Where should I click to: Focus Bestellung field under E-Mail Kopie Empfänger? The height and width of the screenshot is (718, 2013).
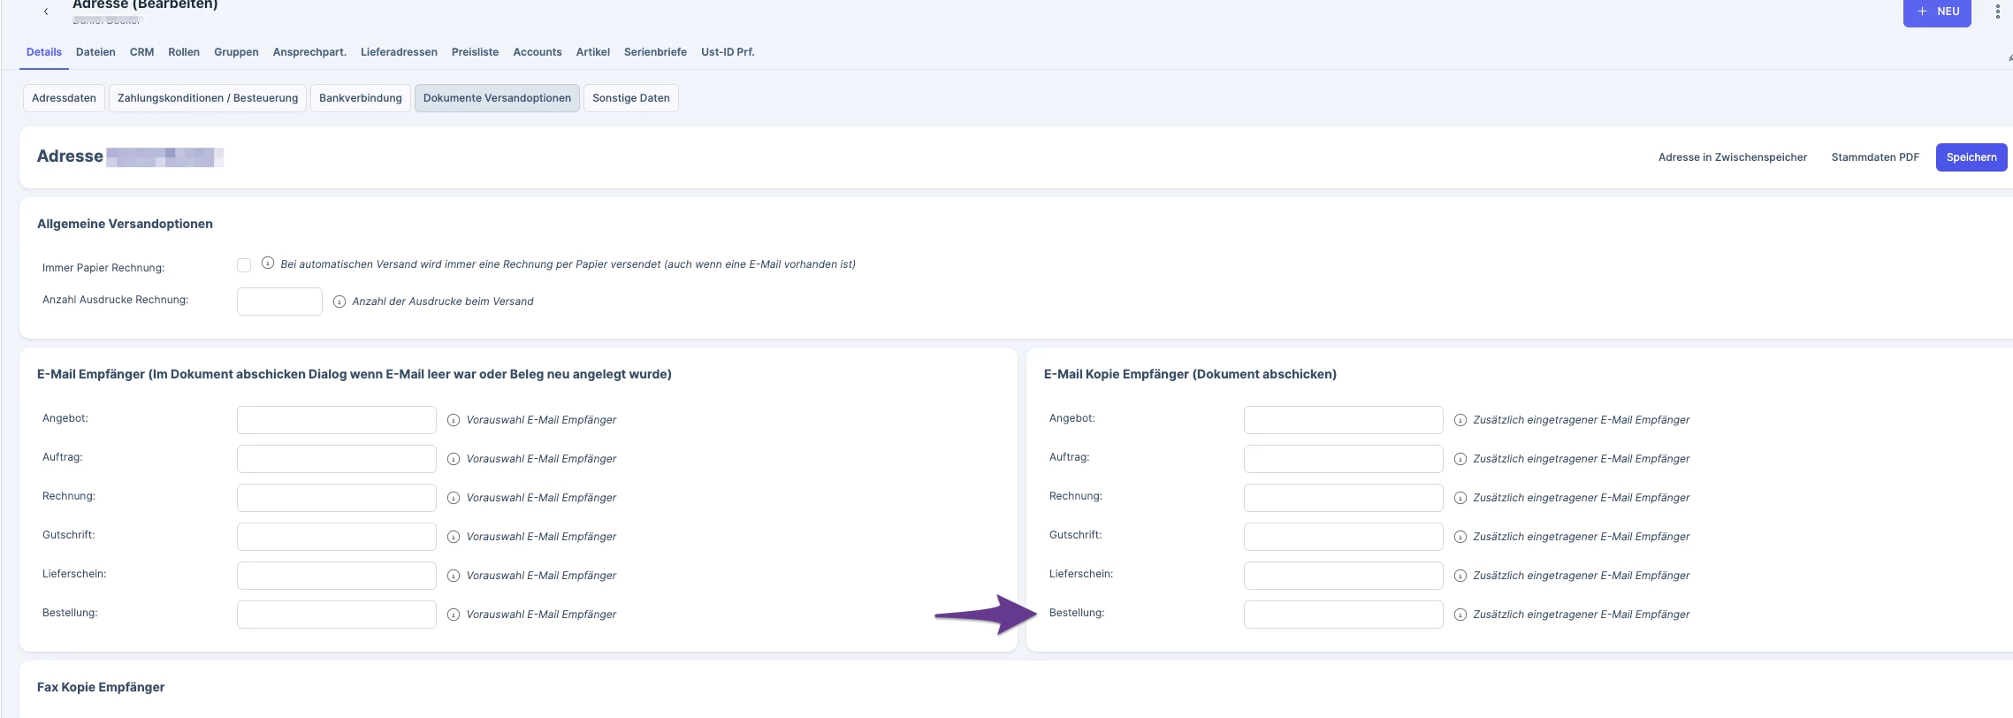pos(1344,615)
